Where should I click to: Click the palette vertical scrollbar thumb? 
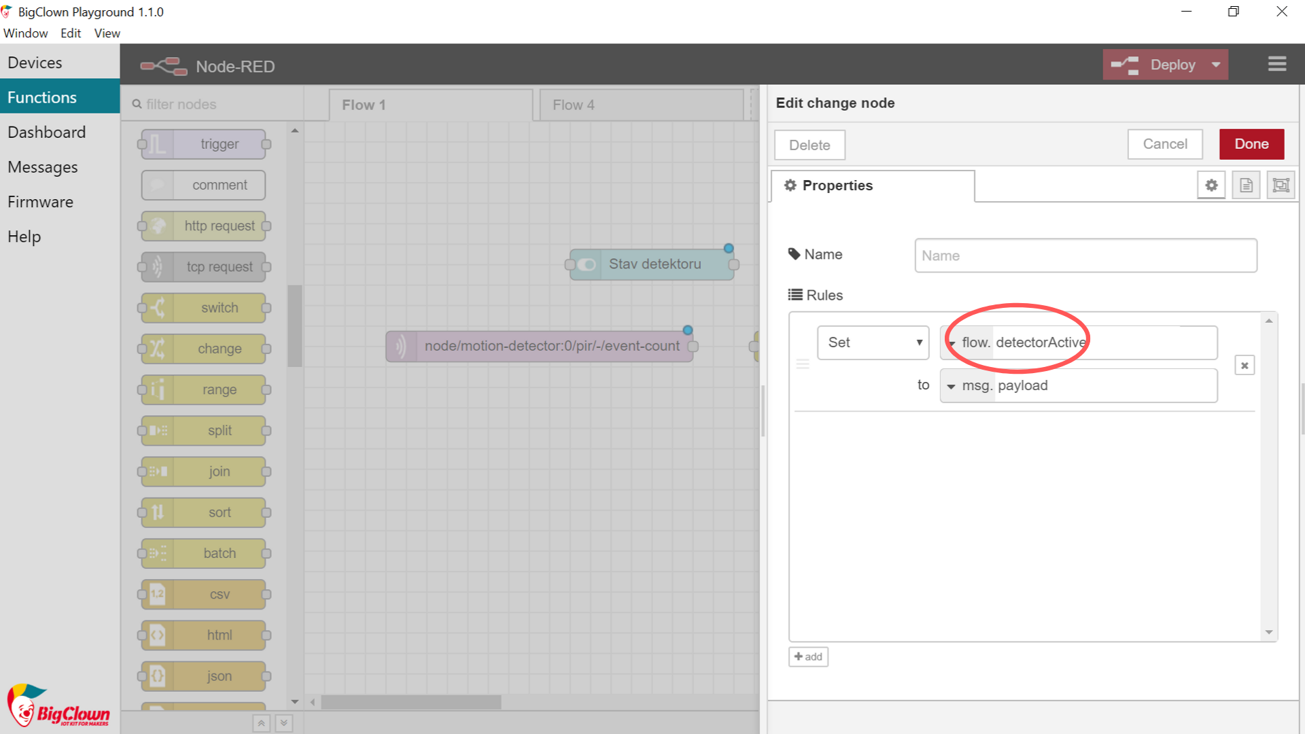(x=294, y=326)
